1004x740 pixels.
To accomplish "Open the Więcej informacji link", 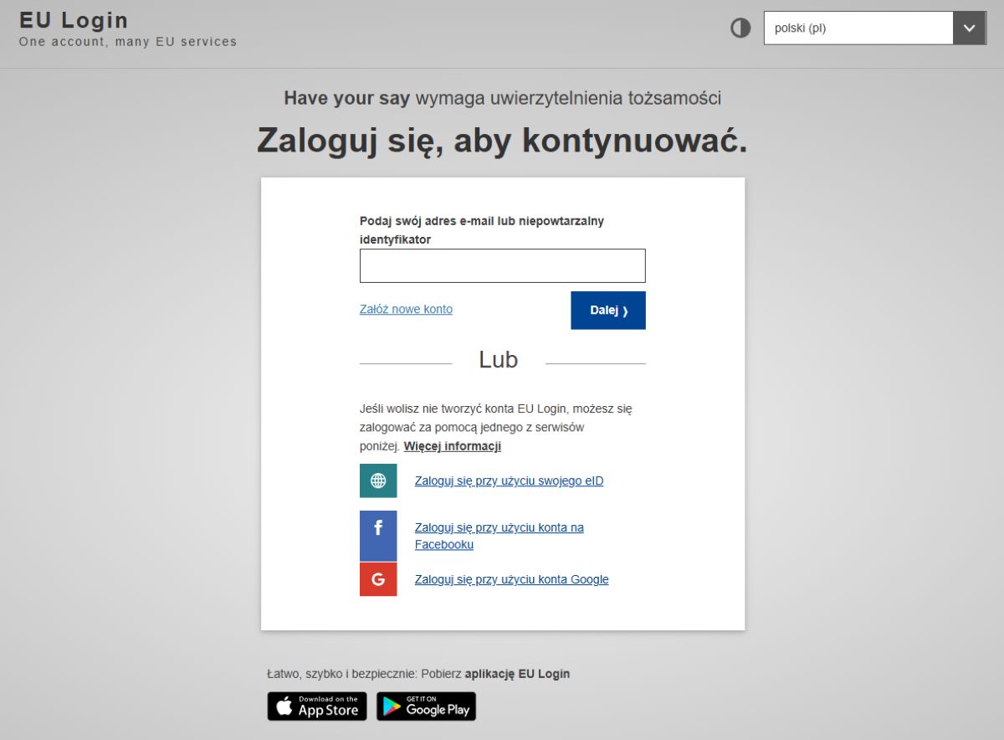I will pos(453,446).
